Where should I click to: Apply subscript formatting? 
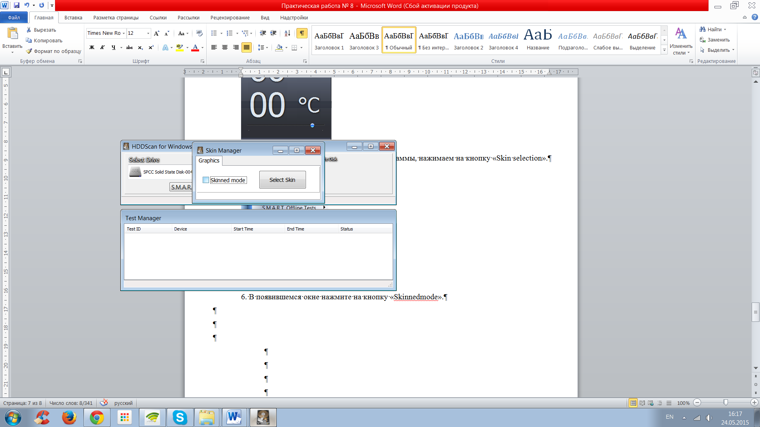141,47
